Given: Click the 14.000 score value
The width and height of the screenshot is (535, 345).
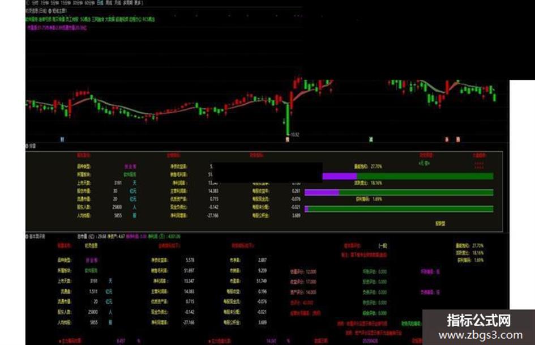Looking at the screenshot, I should pyautogui.click(x=311, y=292).
